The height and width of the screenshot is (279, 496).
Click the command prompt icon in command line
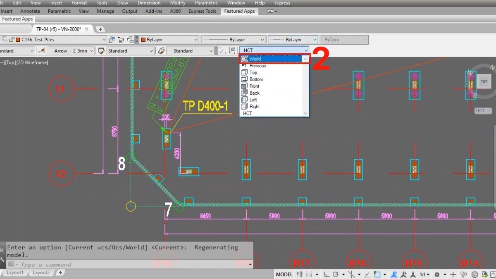12,265
